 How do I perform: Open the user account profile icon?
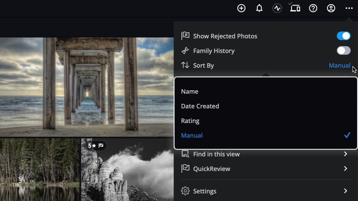click(x=331, y=8)
